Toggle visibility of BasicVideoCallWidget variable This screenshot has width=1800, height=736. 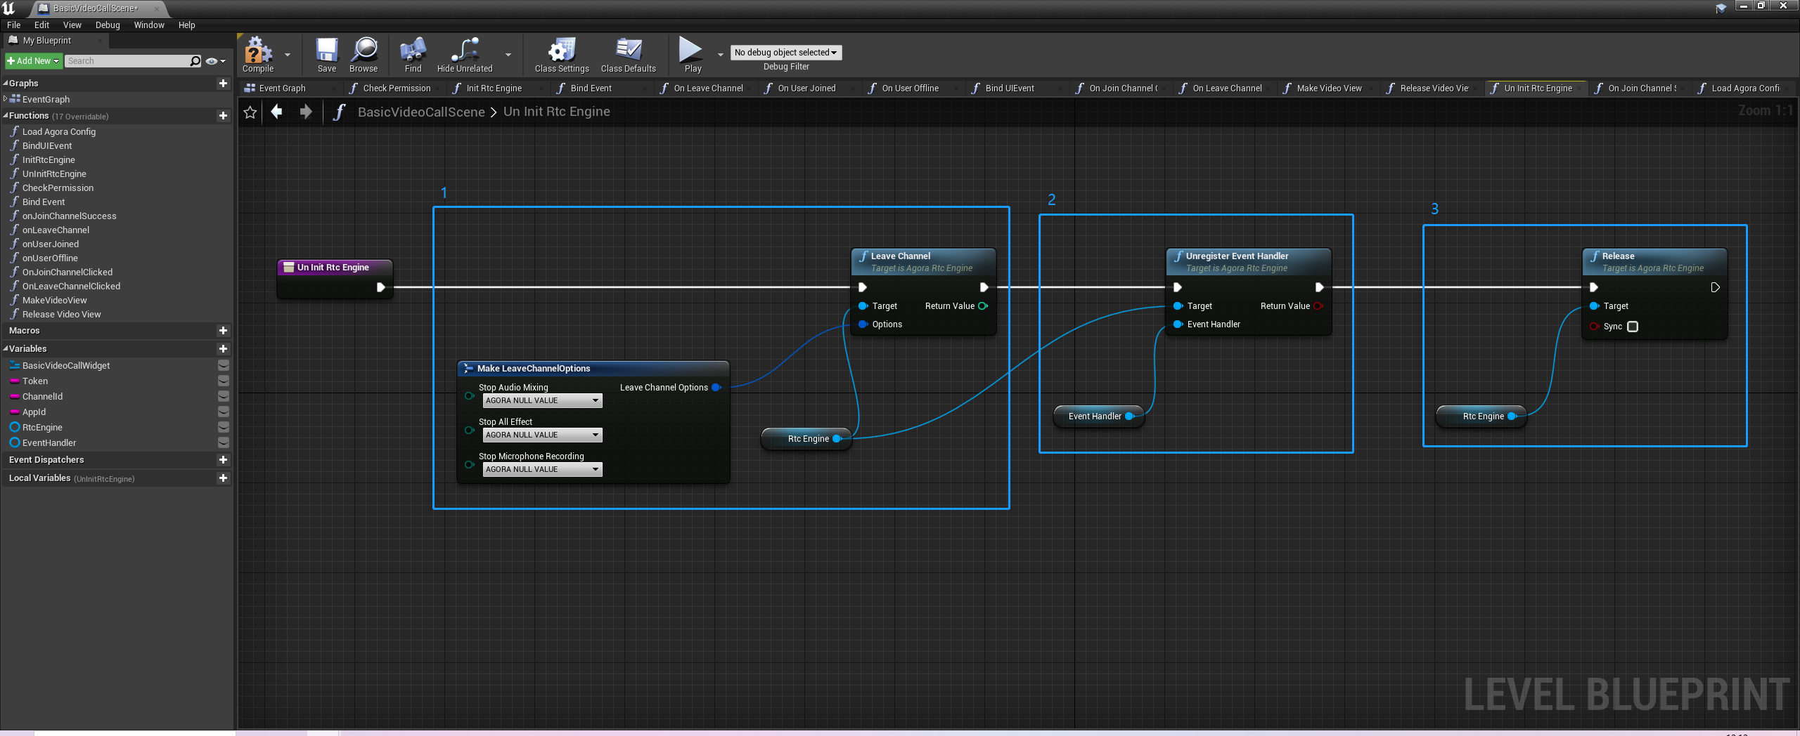224,365
